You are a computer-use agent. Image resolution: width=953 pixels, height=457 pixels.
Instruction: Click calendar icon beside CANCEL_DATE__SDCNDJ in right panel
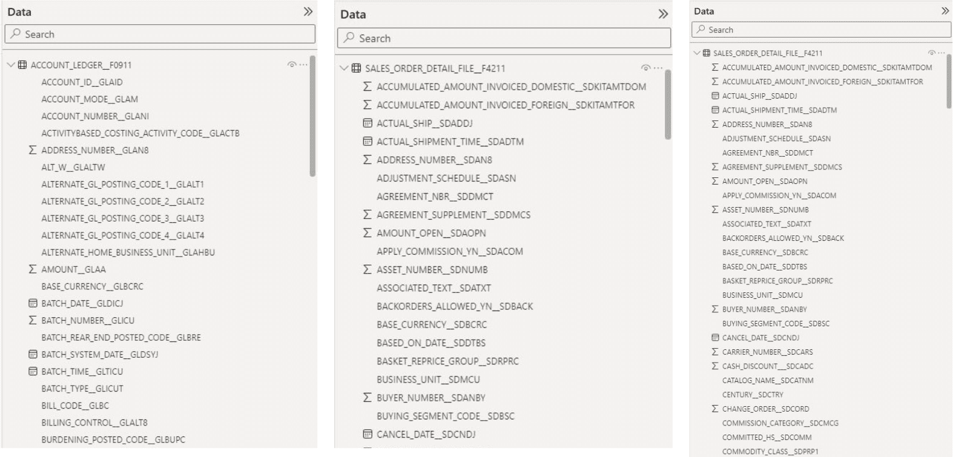(x=715, y=338)
